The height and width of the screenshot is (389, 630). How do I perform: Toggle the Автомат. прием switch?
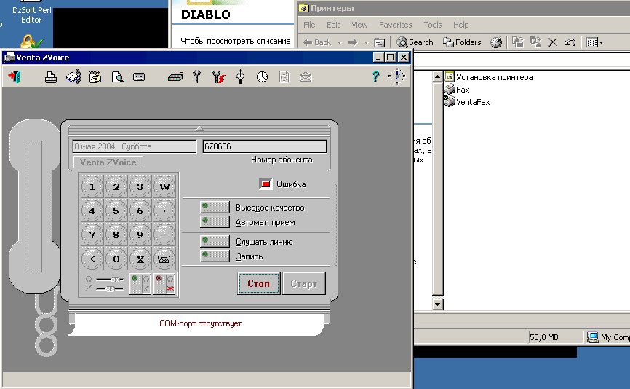[215, 221]
